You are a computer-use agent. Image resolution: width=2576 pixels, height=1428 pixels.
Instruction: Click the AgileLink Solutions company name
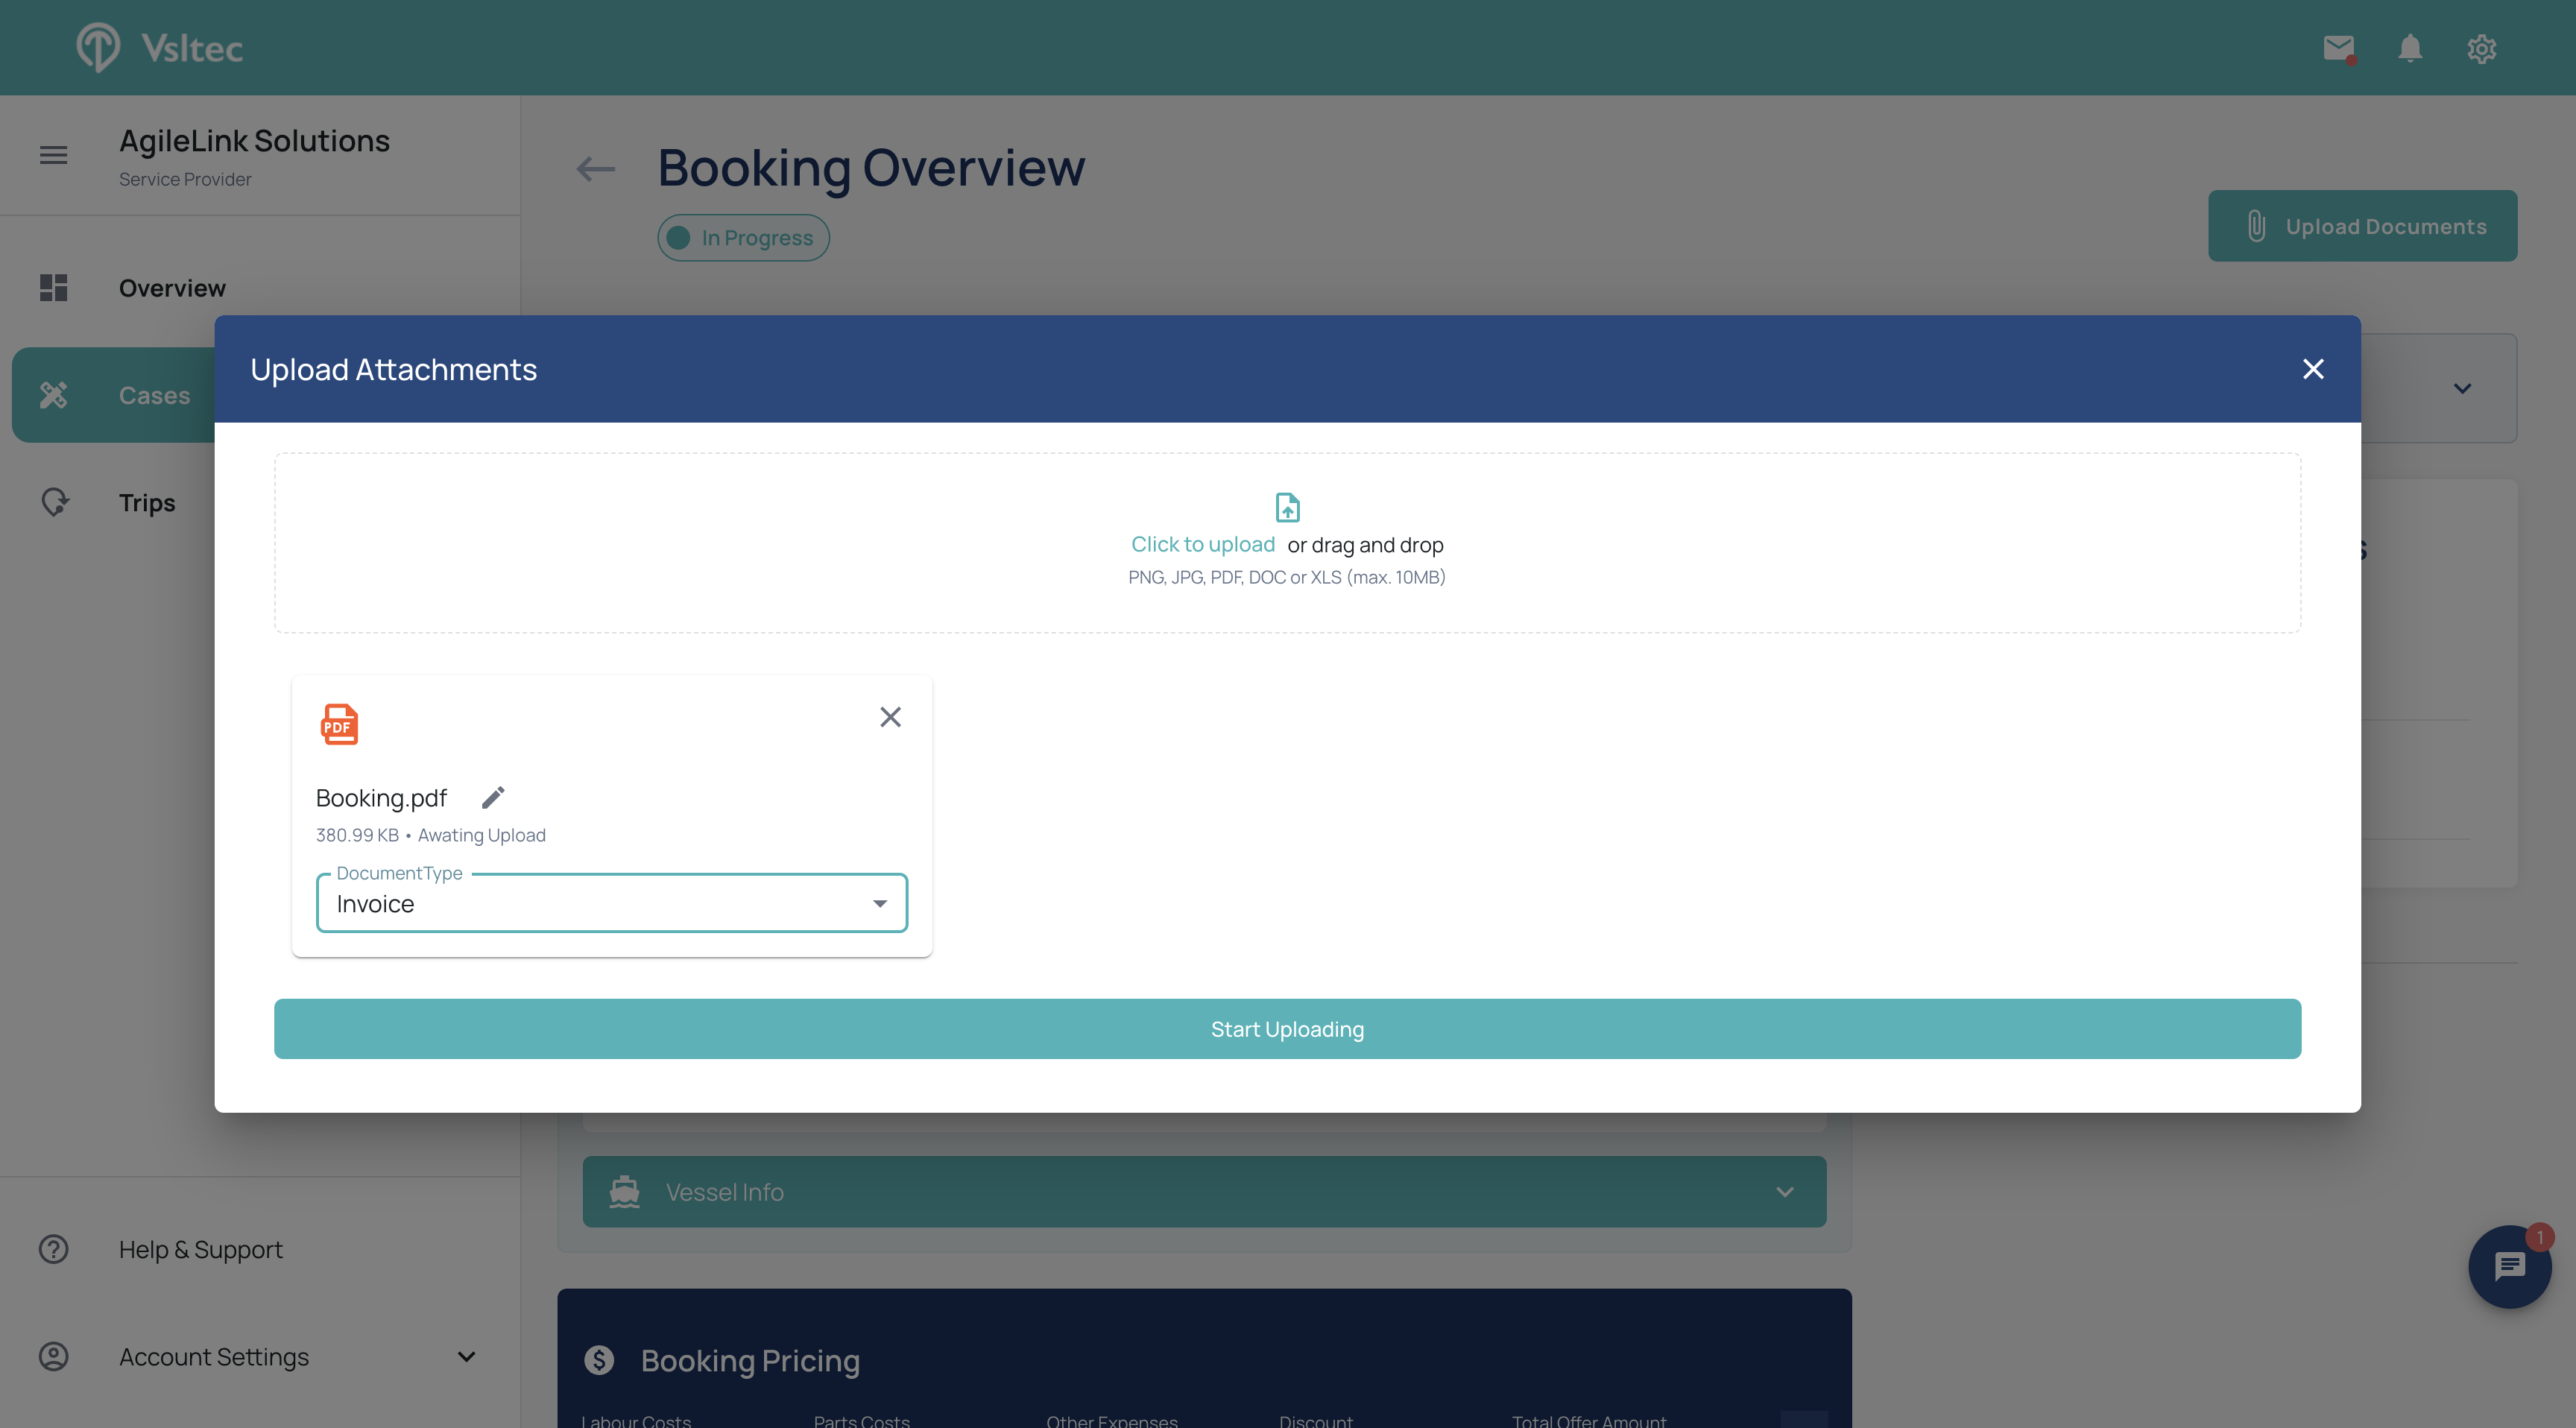point(254,141)
